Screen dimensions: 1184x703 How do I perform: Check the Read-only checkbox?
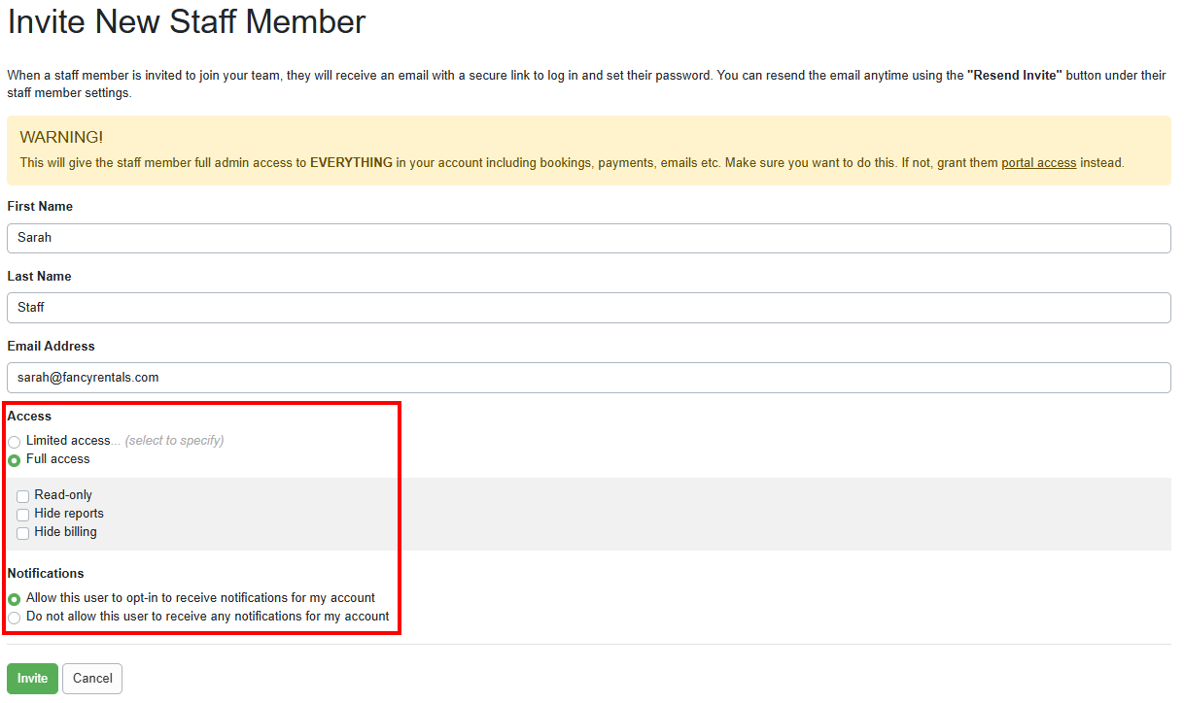coord(22,495)
